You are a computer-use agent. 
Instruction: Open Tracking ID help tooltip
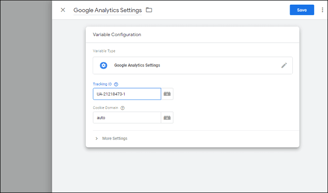pos(116,84)
